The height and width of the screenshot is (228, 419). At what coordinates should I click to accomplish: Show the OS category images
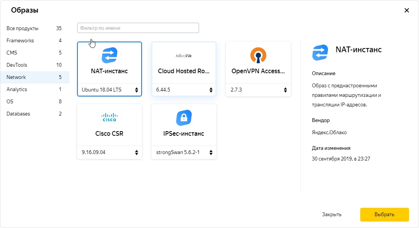[x=34, y=101]
